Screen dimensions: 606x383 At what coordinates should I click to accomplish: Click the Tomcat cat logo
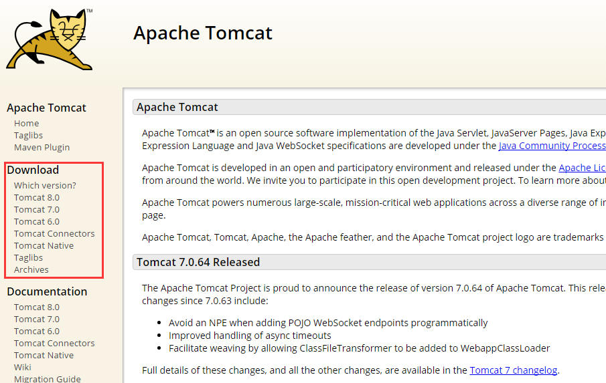(50, 39)
